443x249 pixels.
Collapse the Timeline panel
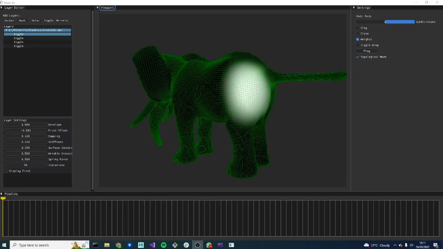(1, 194)
